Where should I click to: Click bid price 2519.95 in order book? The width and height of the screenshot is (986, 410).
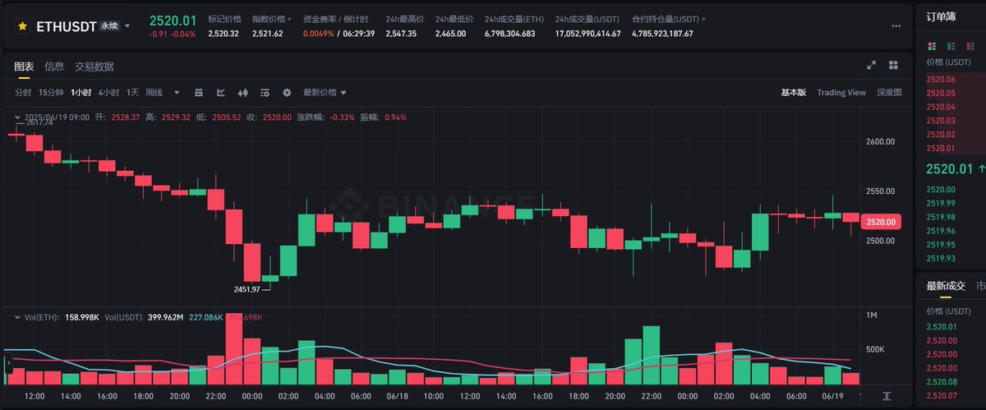tap(940, 245)
